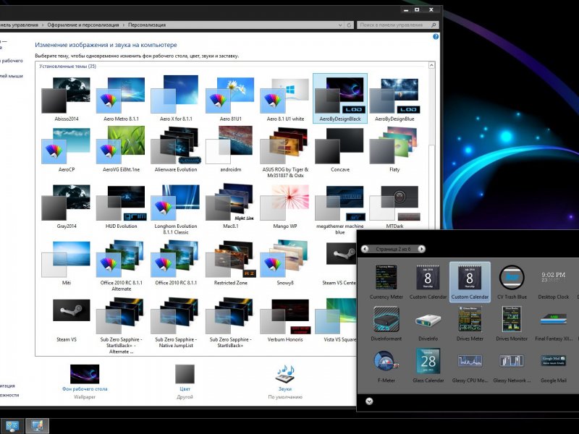Viewport: 579px width, 434px height.
Task: Expand gadget details chevron at gallery bottom
Action: tap(369, 401)
